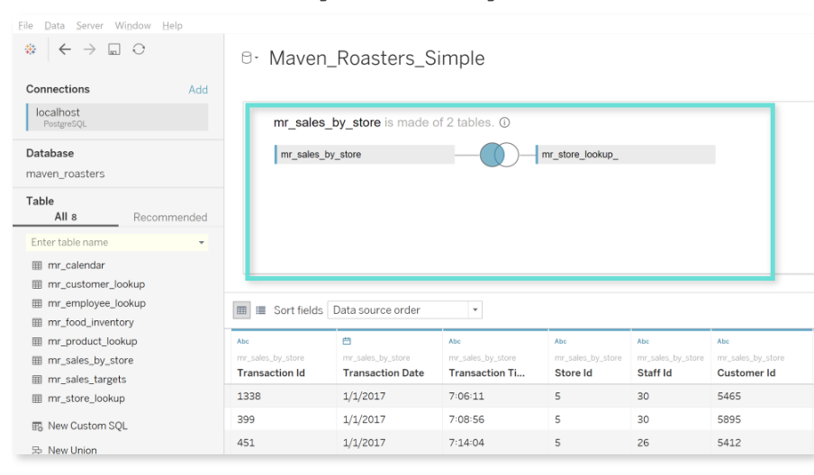Select the mr_sales_by_store table box on canvas
The image size is (814, 475).
click(365, 155)
